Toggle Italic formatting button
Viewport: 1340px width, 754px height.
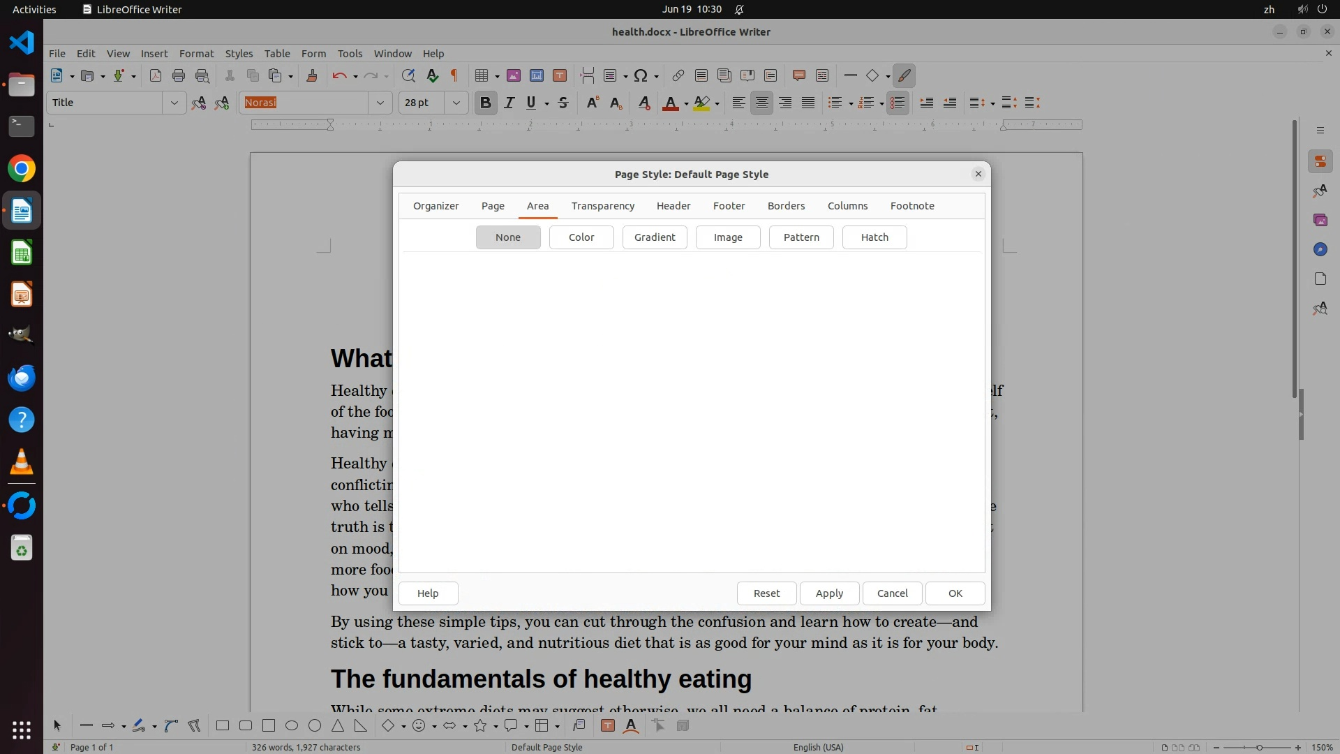(509, 103)
